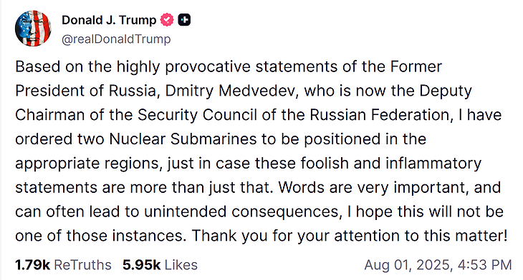The height and width of the screenshot is (280, 523).
Task: Click the black plus badge beside the name
Action: click(184, 20)
